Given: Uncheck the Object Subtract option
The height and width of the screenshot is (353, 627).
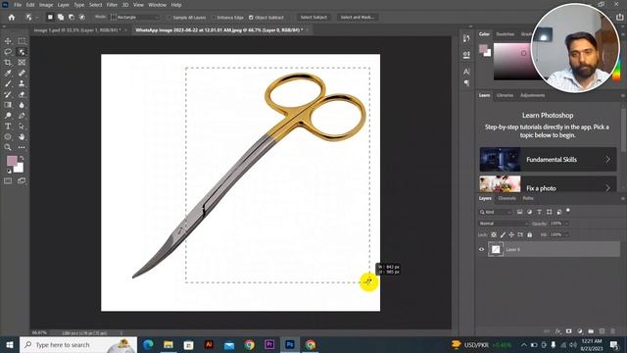Looking at the screenshot, I should (x=251, y=18).
